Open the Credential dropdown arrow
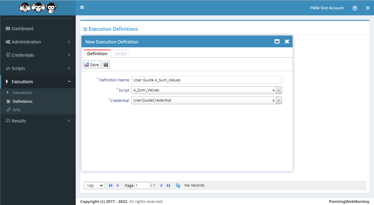The height and width of the screenshot is (205, 374). [279, 101]
